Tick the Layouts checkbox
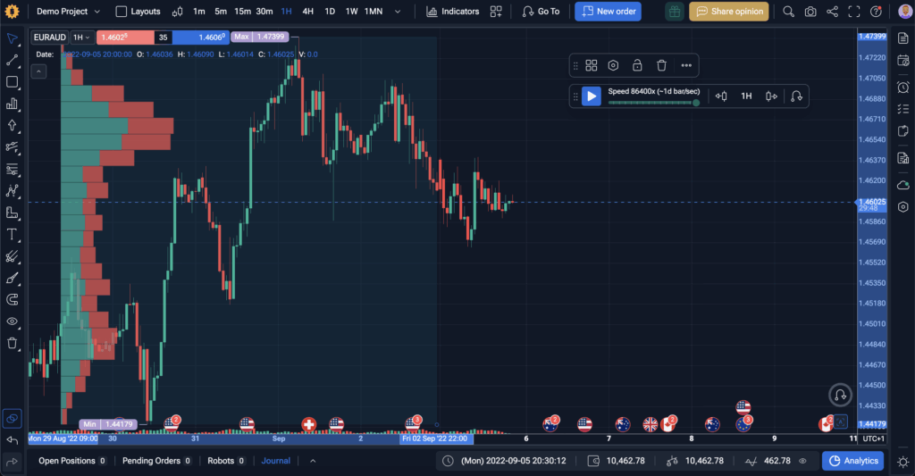The image size is (915, 476). point(122,12)
